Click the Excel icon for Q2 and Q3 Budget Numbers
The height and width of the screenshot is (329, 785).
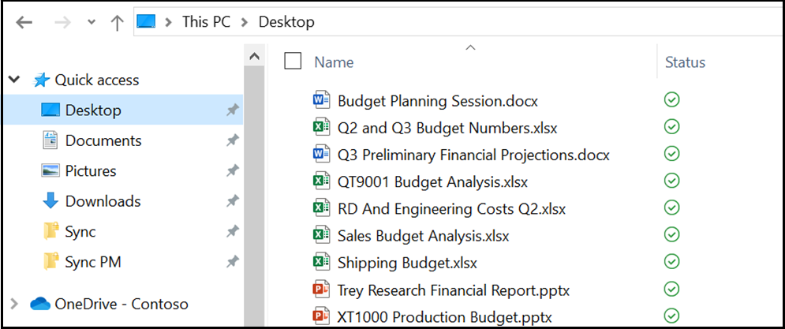click(x=321, y=127)
